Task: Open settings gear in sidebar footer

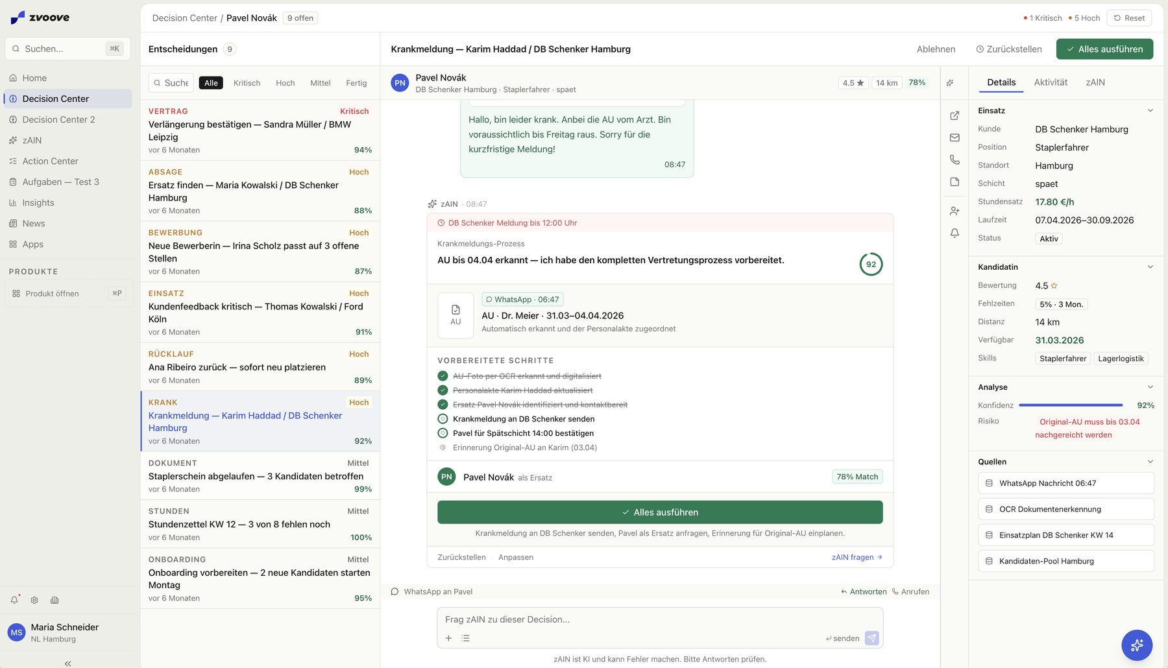Action: tap(34, 600)
